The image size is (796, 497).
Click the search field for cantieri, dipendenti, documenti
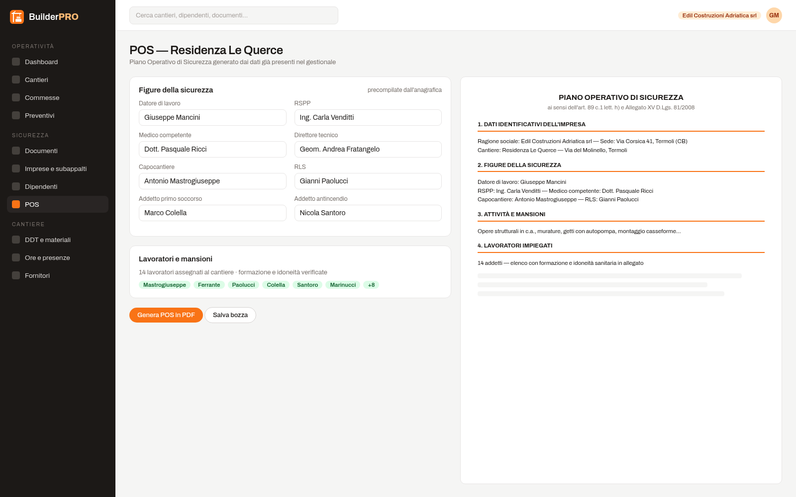point(234,15)
